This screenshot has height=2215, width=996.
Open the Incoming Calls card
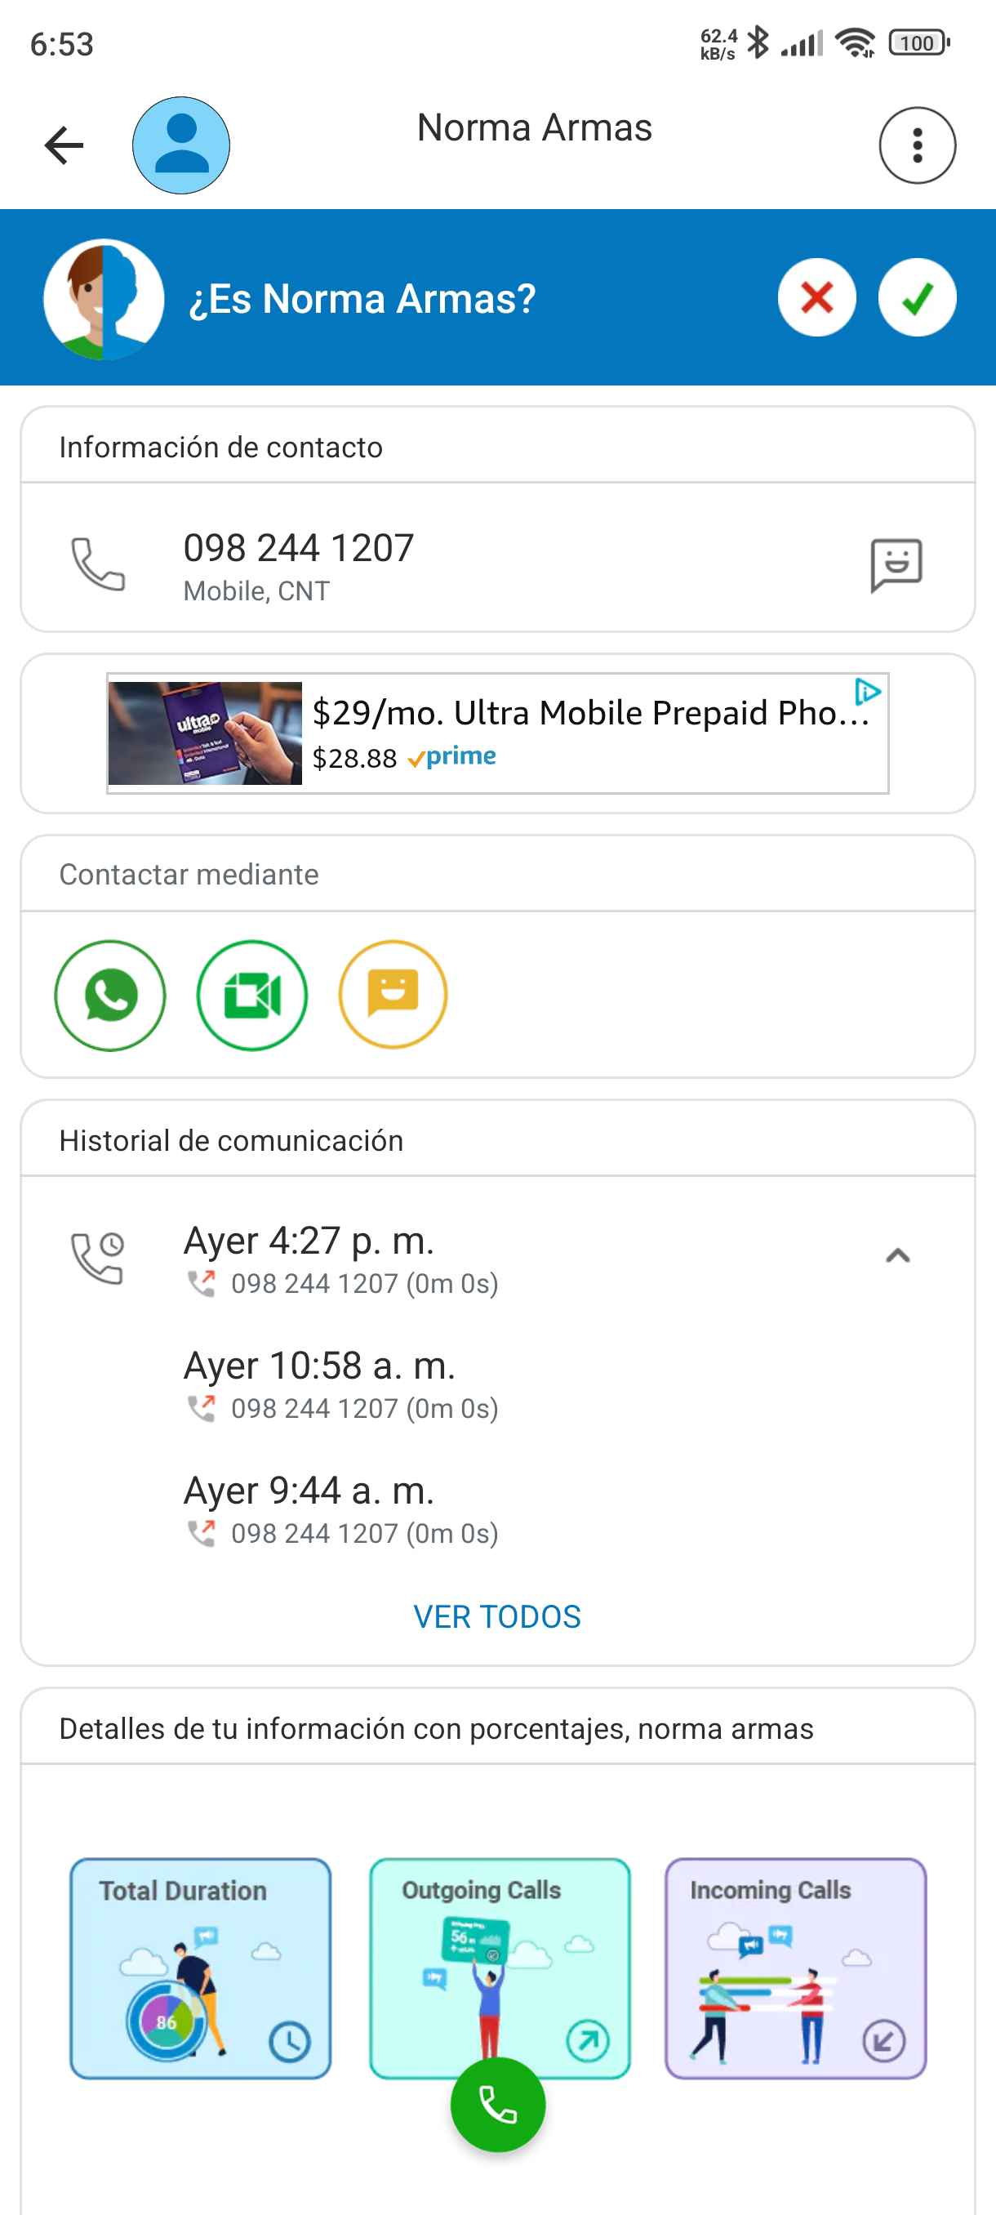(795, 1968)
